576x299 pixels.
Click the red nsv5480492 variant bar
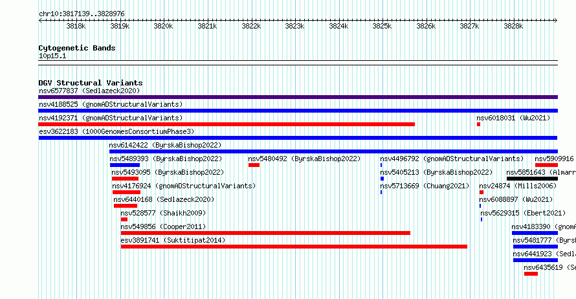point(254,165)
